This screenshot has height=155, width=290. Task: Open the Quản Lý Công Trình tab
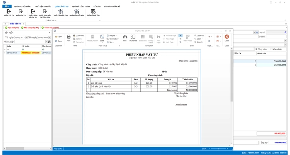[81, 7]
